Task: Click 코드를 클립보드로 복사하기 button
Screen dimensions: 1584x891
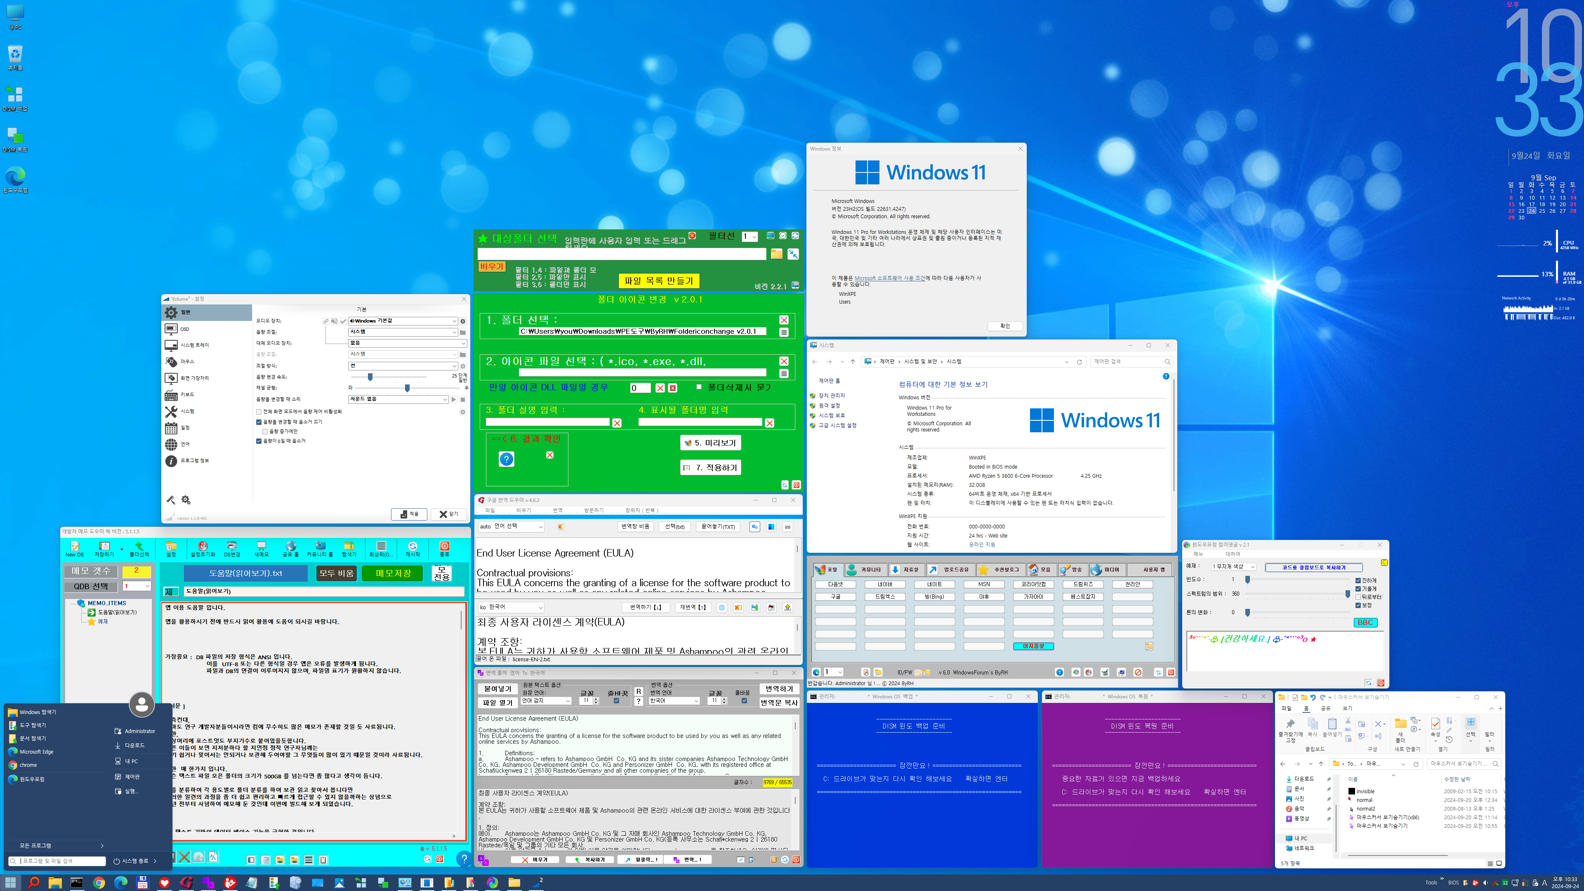Action: coord(1314,568)
